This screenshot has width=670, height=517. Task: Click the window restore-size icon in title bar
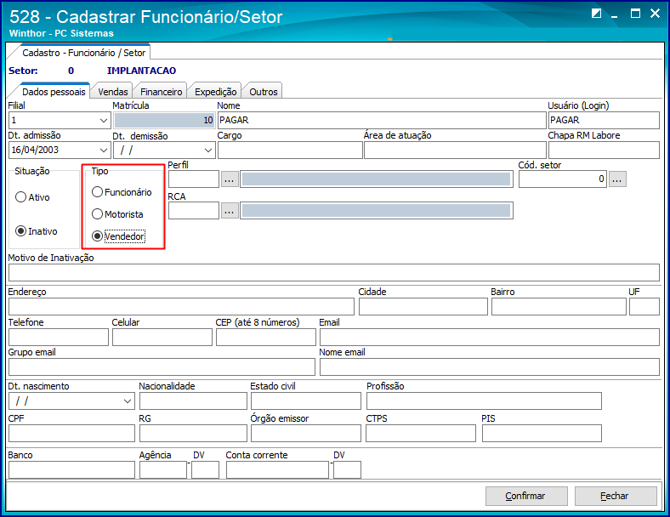tap(597, 14)
